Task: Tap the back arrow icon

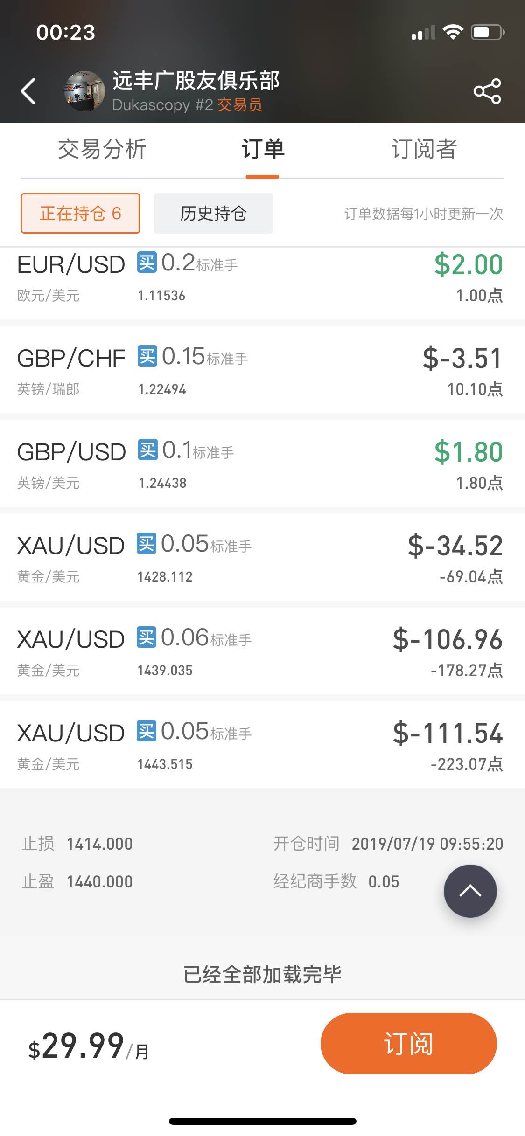Action: (28, 91)
